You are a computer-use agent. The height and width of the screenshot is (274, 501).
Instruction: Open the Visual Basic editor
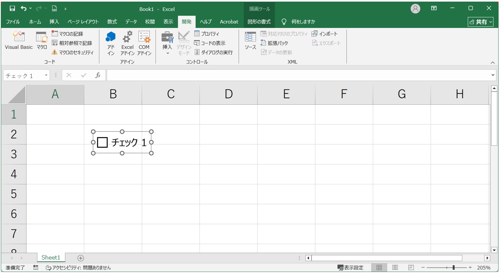(x=18, y=41)
